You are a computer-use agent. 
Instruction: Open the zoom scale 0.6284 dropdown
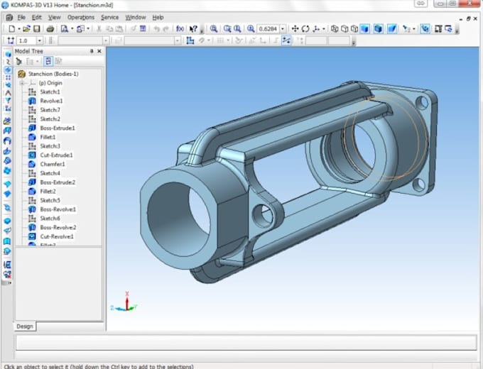click(283, 28)
